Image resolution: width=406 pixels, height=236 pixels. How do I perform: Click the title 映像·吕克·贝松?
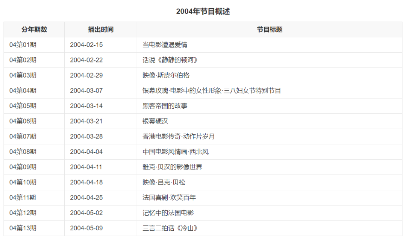tap(164, 182)
